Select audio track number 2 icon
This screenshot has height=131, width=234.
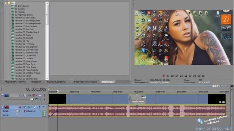7,107
